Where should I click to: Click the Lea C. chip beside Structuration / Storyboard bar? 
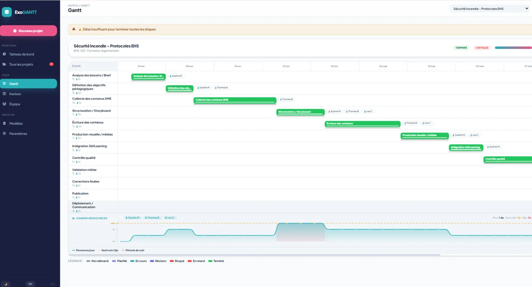(x=369, y=111)
